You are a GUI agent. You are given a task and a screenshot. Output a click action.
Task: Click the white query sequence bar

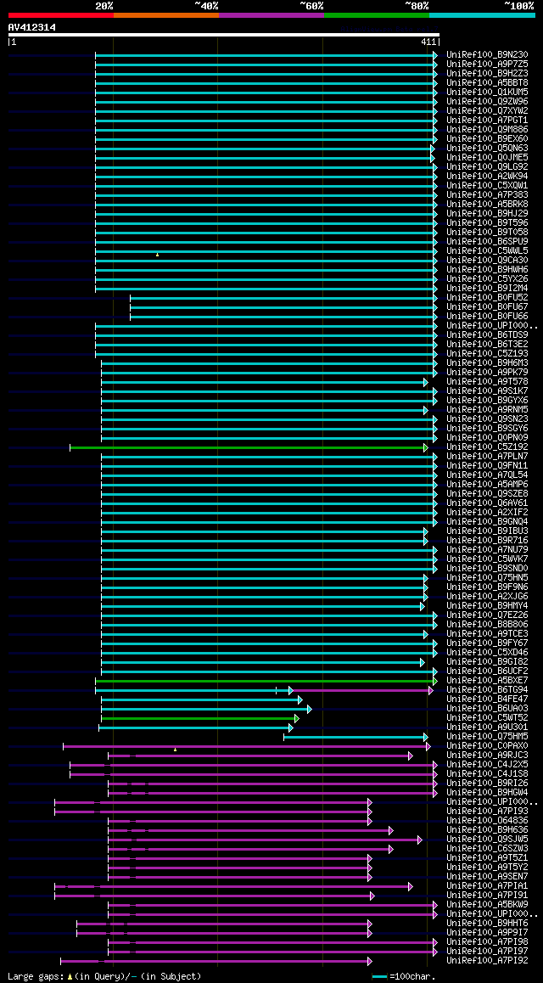224,35
